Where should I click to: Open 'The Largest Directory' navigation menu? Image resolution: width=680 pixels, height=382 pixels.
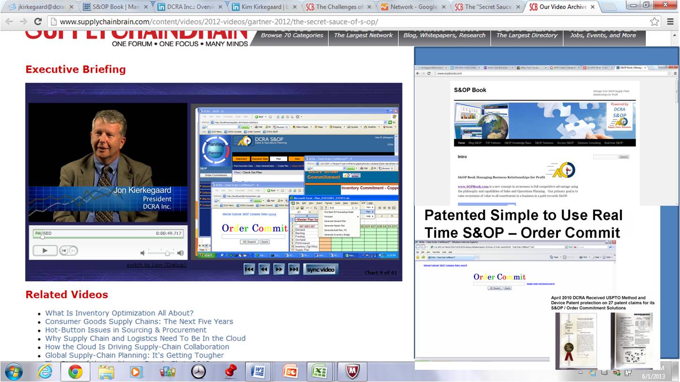coord(527,35)
